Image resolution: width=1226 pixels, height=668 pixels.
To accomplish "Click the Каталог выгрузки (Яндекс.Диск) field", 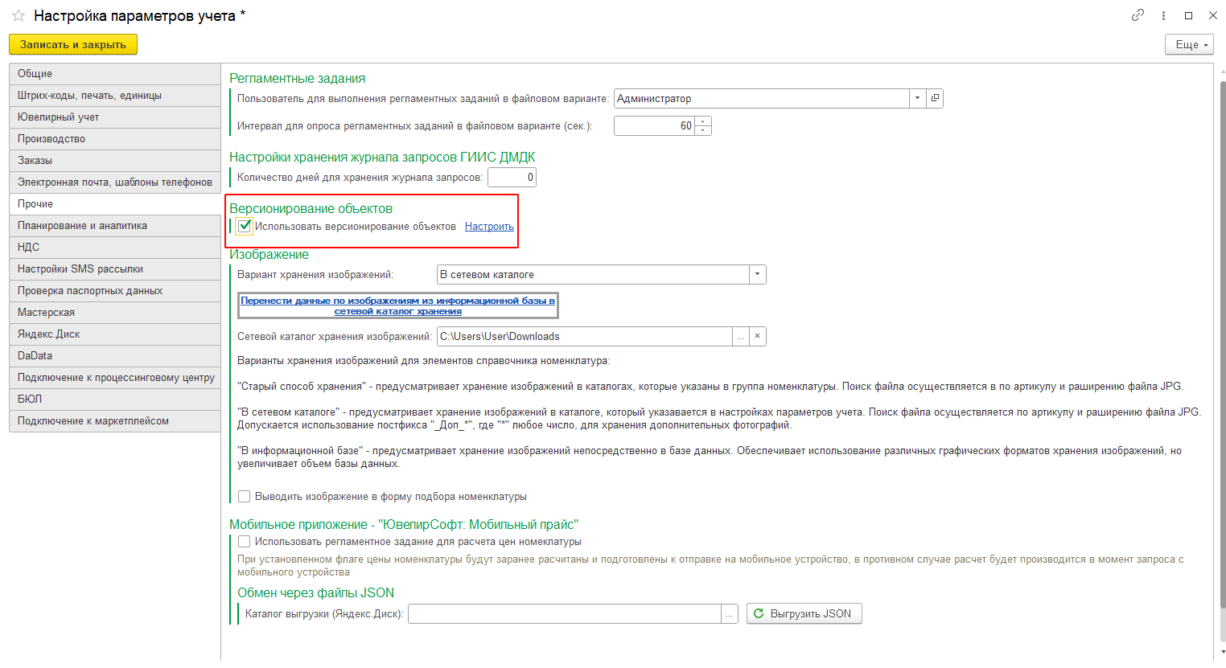I will click(565, 614).
